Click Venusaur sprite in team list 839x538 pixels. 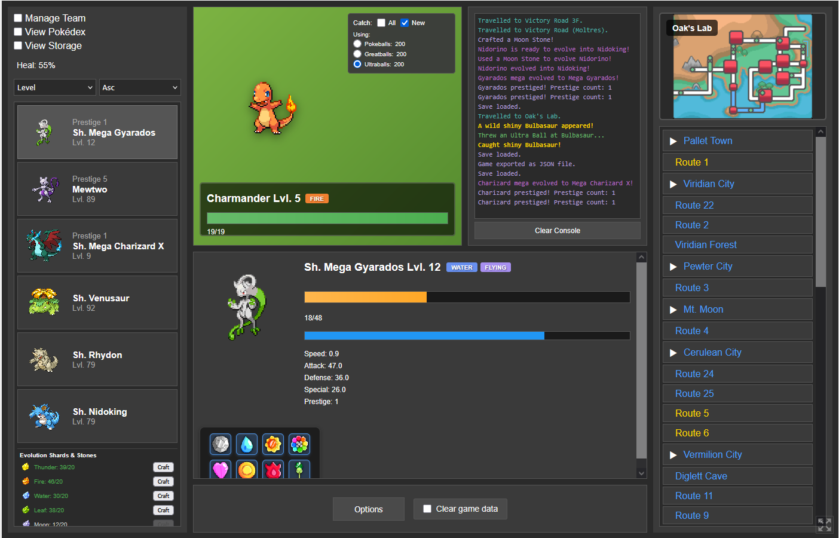[44, 302]
